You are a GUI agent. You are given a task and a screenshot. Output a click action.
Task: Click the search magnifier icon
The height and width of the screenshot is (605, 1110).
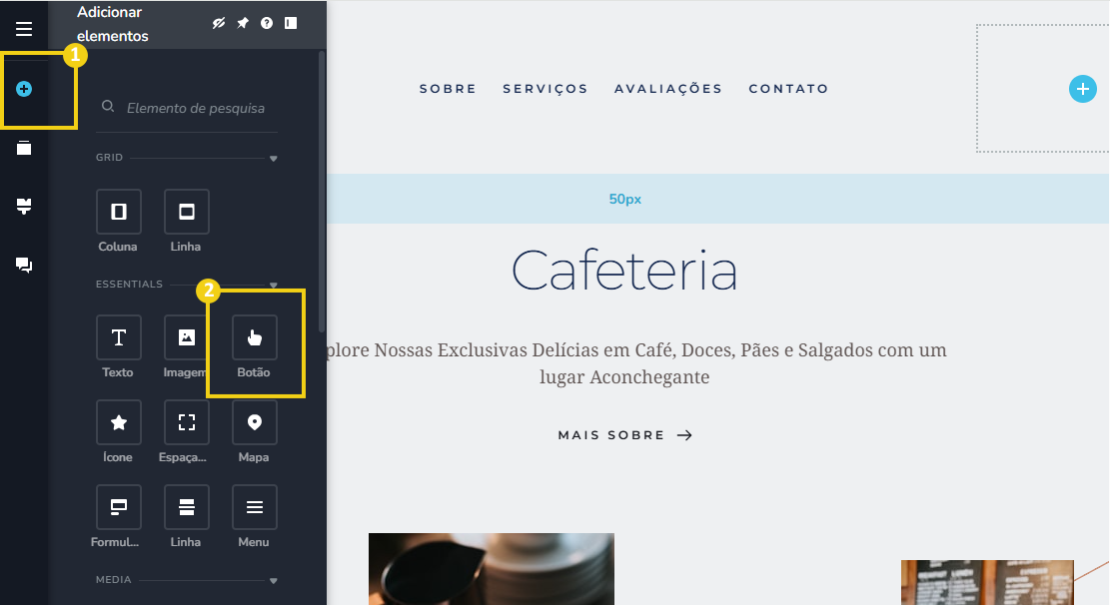pyautogui.click(x=108, y=106)
